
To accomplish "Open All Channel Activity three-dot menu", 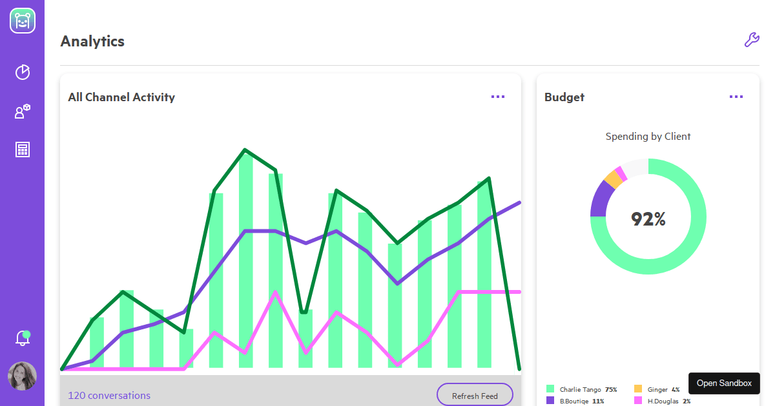I will 498,97.
